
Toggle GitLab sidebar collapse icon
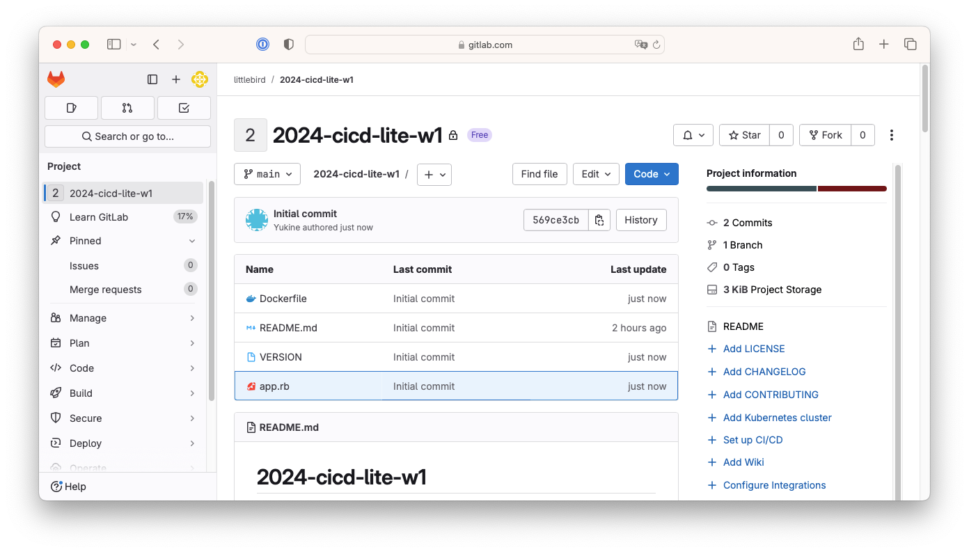coord(152,79)
